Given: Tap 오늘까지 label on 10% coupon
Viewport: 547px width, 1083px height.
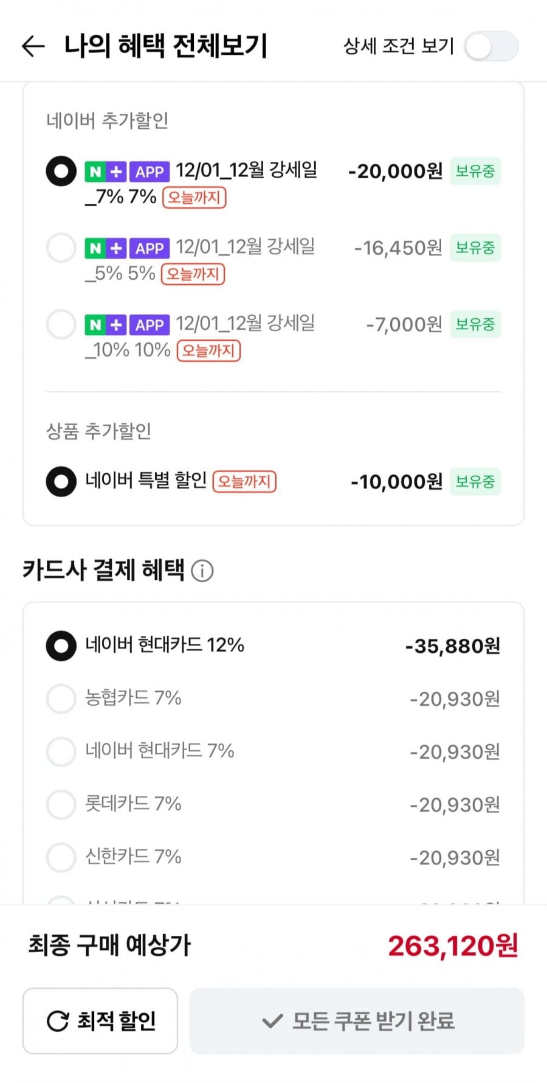Looking at the screenshot, I should [x=209, y=351].
